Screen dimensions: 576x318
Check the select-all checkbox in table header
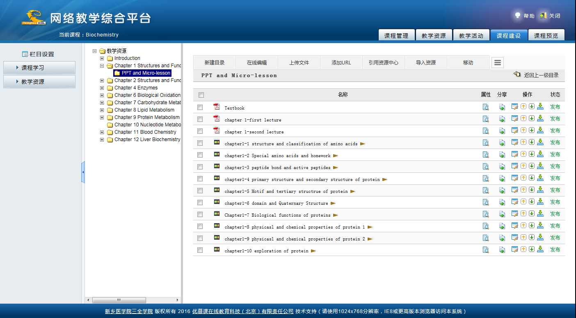[201, 95]
